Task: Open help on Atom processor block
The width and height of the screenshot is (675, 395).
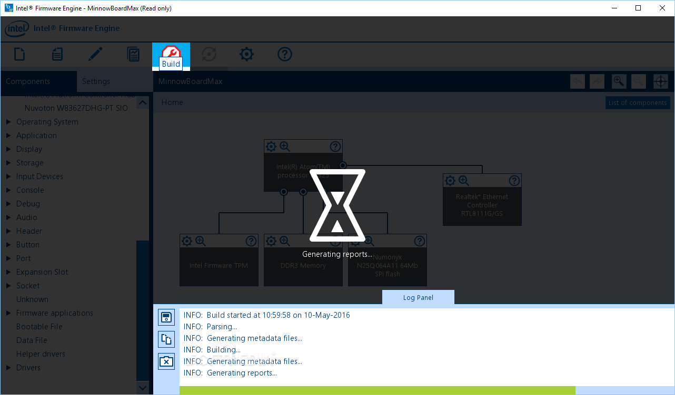Action: (x=335, y=147)
